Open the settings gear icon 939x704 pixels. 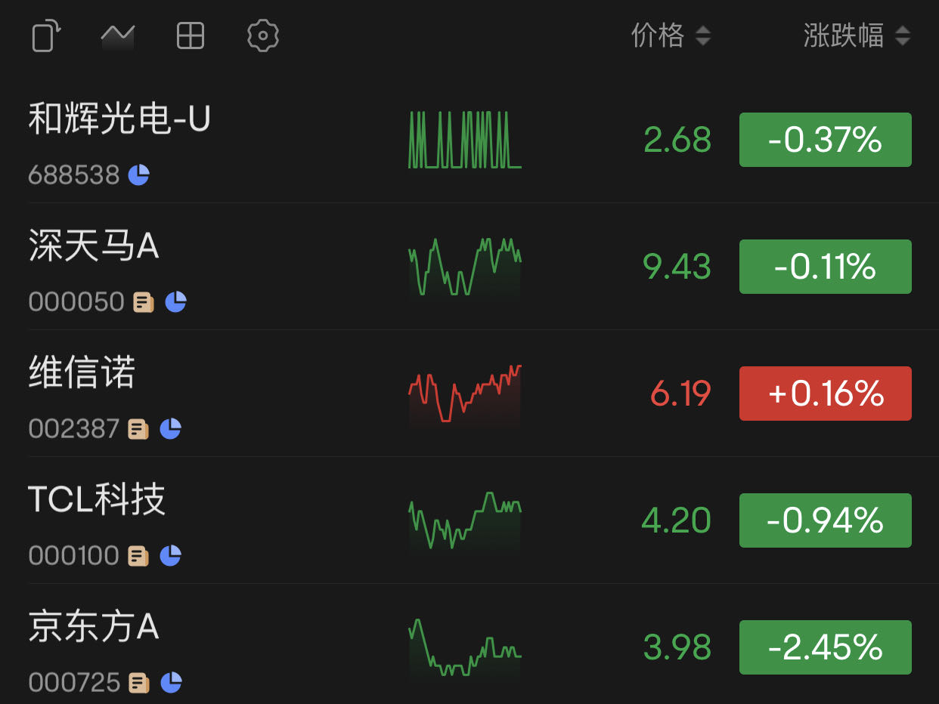[x=262, y=36]
